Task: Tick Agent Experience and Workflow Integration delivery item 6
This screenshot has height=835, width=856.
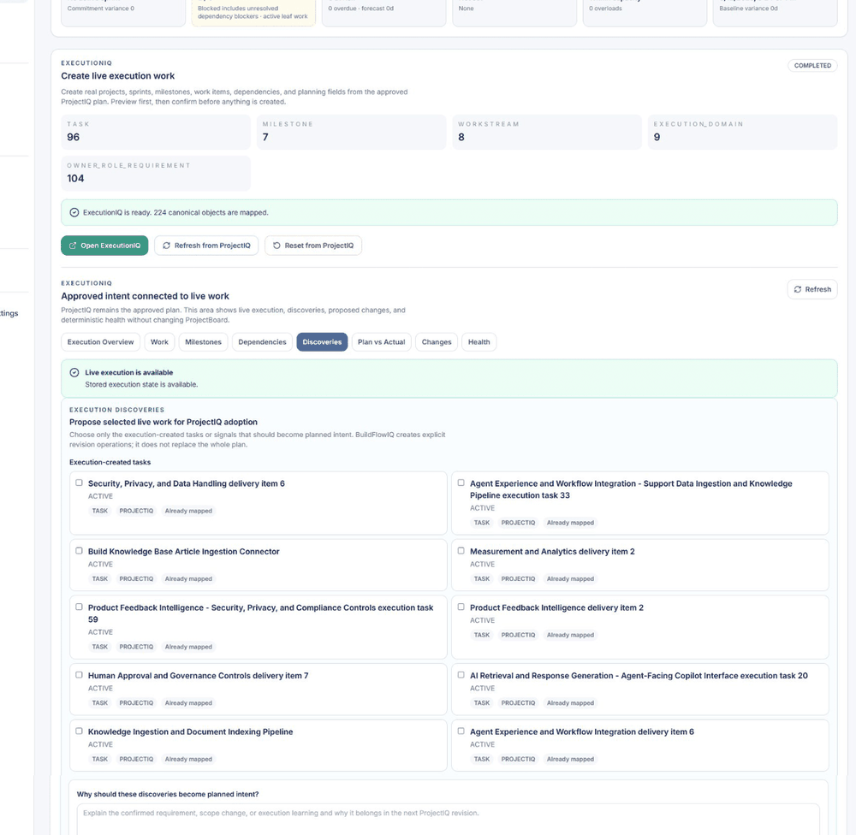Action: coord(461,731)
